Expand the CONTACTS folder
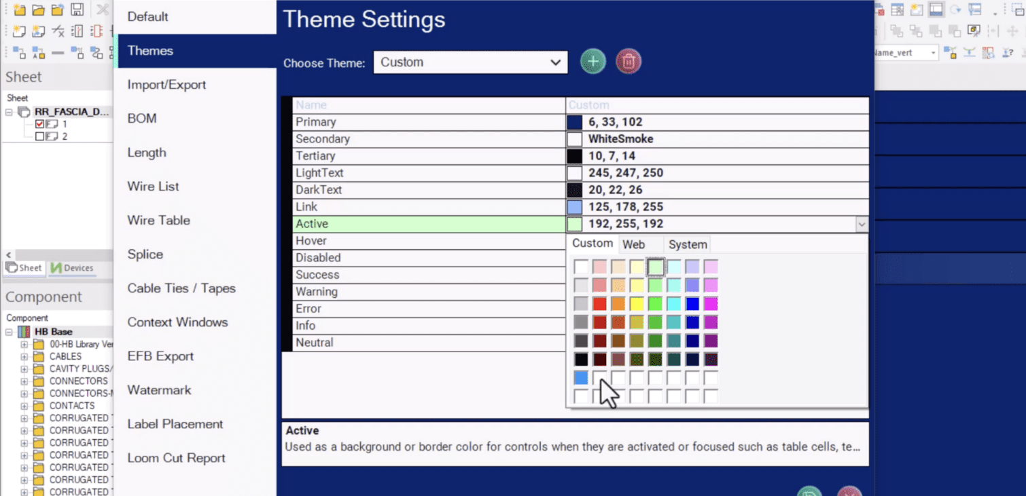This screenshot has width=1026, height=496. (24, 406)
